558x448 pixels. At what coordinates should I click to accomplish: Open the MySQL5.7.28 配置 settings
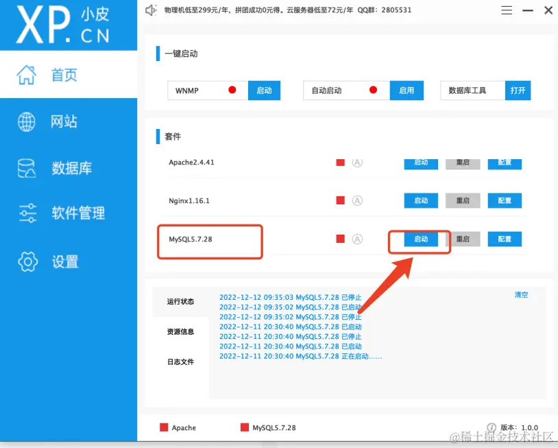(x=505, y=239)
